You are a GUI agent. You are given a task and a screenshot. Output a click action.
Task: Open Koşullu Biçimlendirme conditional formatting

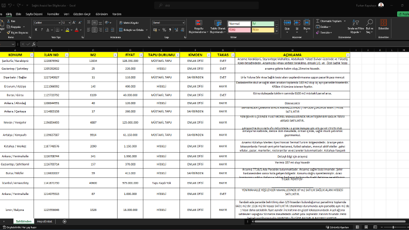point(199,27)
